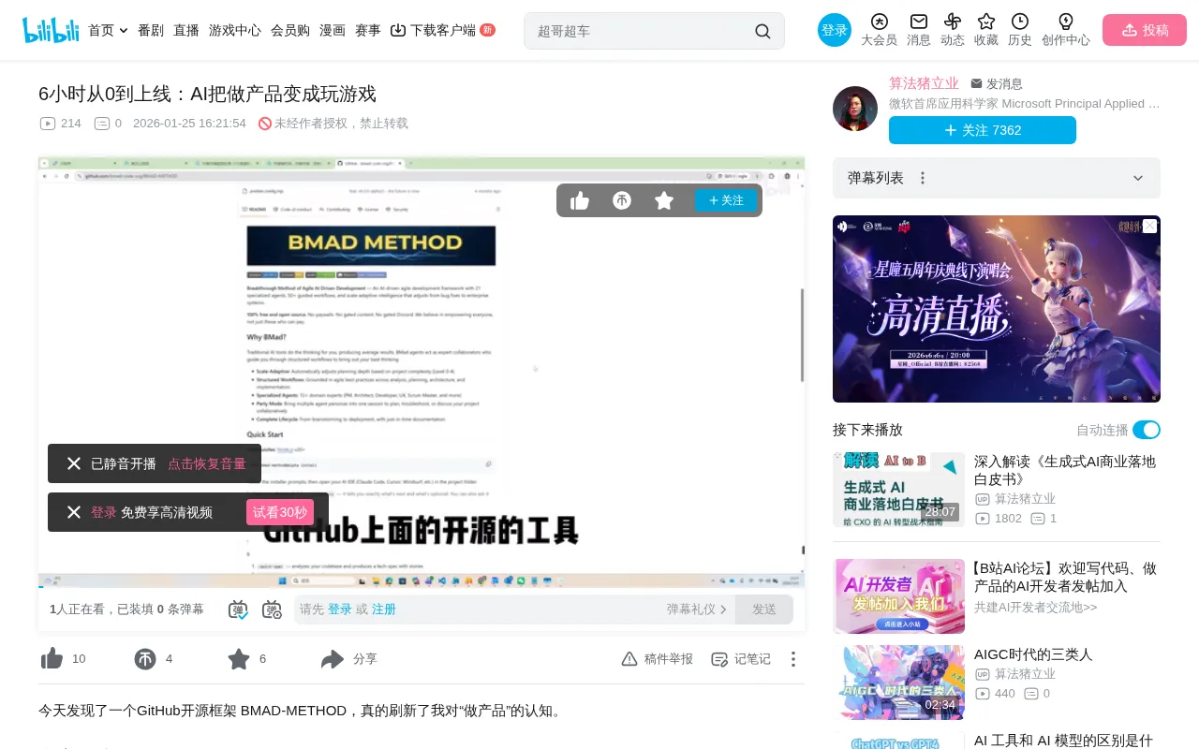Viewport: 1199px width, 749px height.
Task: Toggle the danmaku display switch icon
Action: point(238,609)
